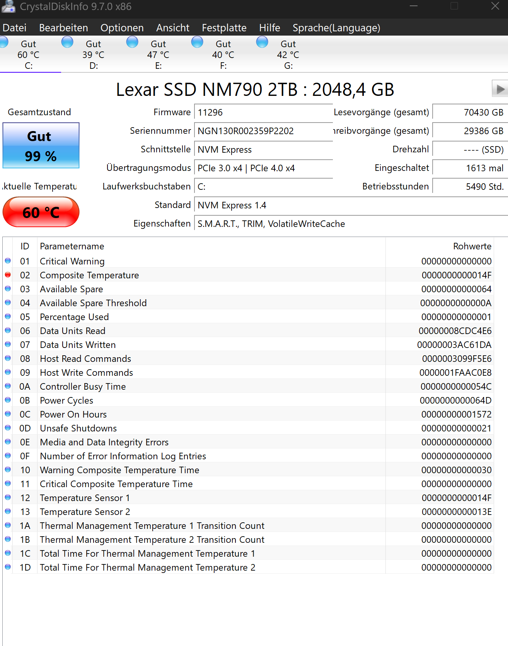Click the Eigenschaften field with S.M.A.R.T., TRIM
508x646 pixels.
(351, 224)
